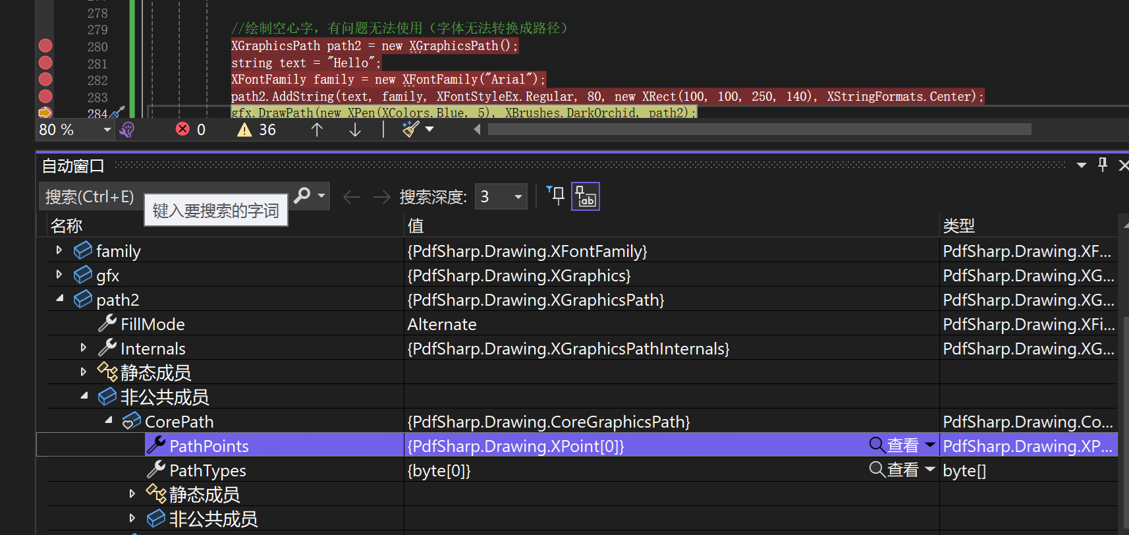Click the family variable cube icon

tap(83, 250)
